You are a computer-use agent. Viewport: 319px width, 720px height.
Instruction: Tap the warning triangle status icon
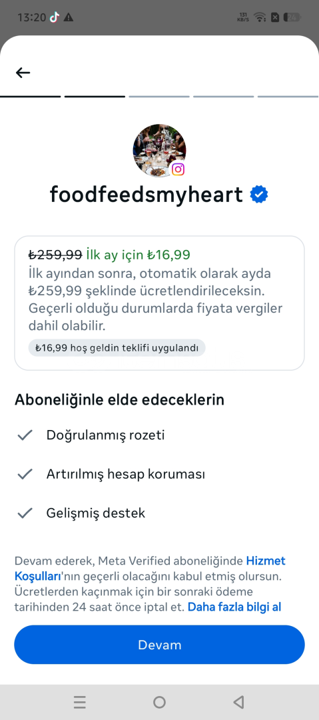[x=69, y=18]
